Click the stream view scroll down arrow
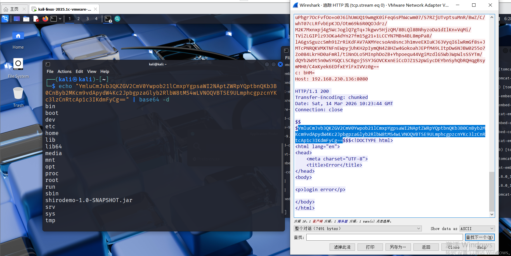This screenshot has height=256, width=511. point(492,214)
